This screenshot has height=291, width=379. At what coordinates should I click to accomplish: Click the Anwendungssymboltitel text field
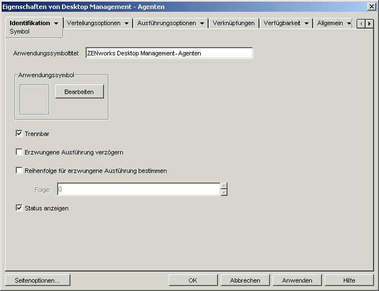169,53
